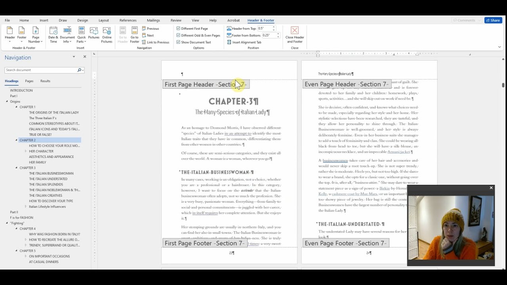Go to Next header section
The width and height of the screenshot is (507, 285).
point(148,35)
